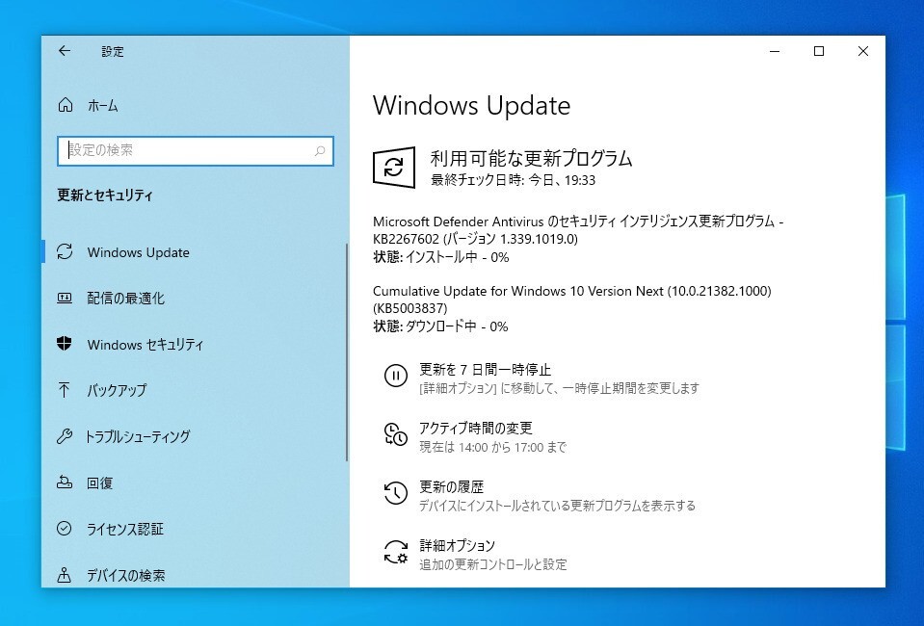Click the sidebar vertical scrollbar

click(x=347, y=352)
